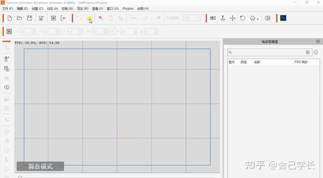Open the opacity value dropdown

[199, 18]
